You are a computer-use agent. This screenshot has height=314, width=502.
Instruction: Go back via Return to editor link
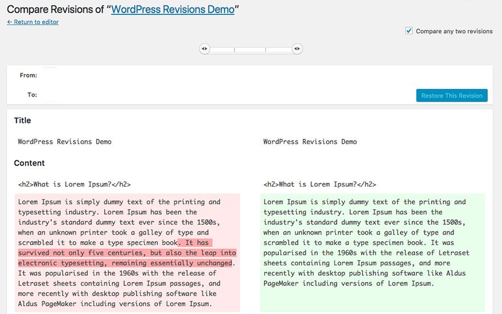[x=33, y=22]
